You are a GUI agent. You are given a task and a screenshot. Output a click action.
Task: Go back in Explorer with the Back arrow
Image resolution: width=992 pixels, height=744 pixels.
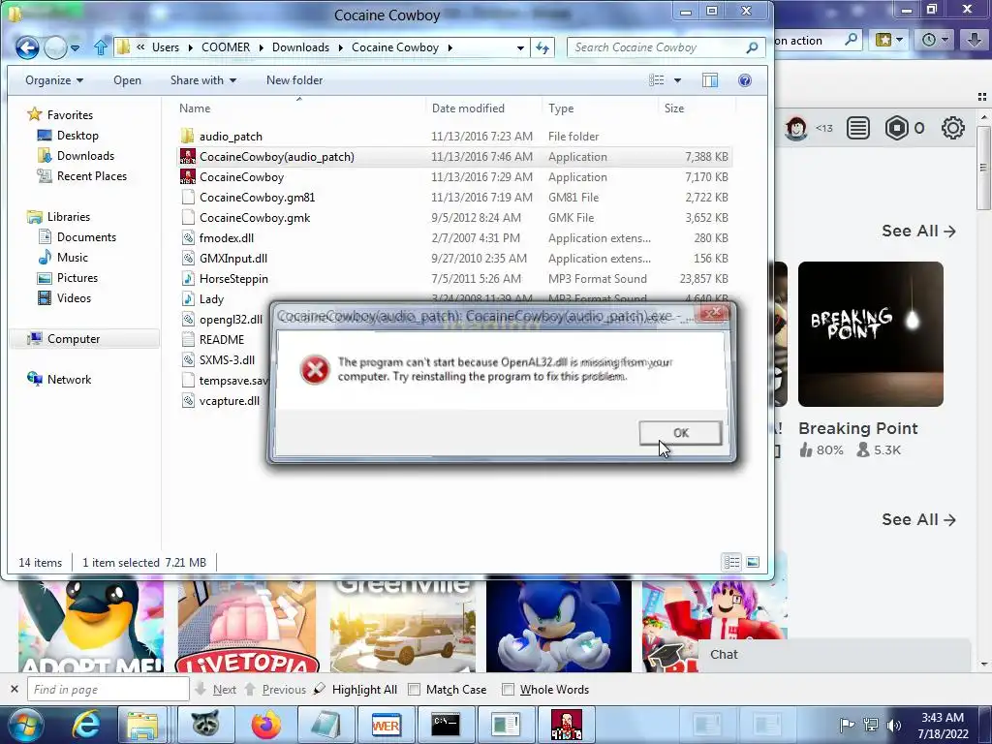coord(27,47)
